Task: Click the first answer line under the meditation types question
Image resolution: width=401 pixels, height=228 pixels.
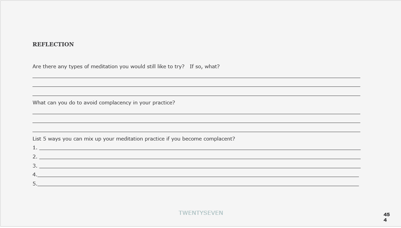Action: [196, 77]
